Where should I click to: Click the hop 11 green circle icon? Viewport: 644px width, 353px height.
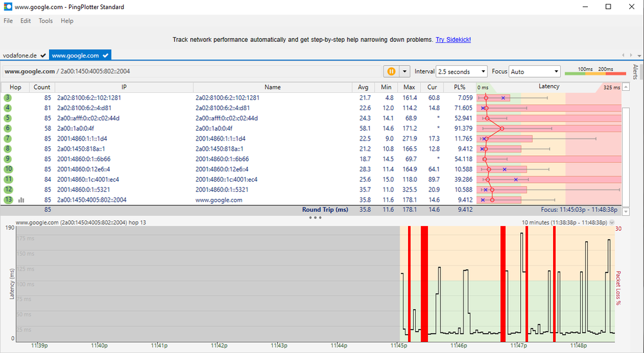point(8,179)
